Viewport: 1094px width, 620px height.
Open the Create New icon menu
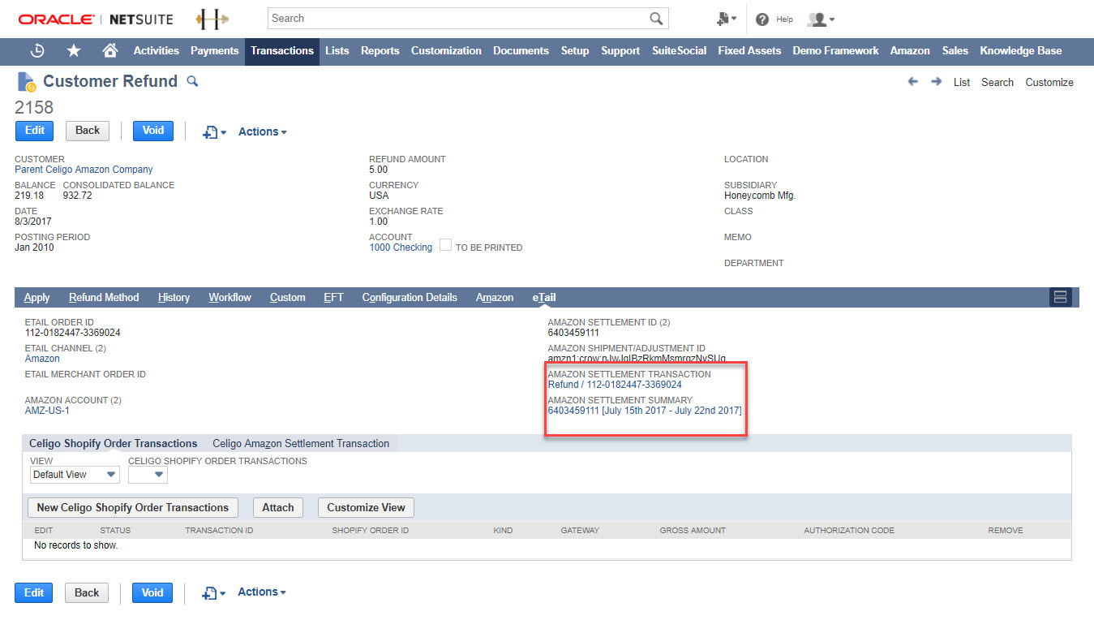(x=727, y=19)
